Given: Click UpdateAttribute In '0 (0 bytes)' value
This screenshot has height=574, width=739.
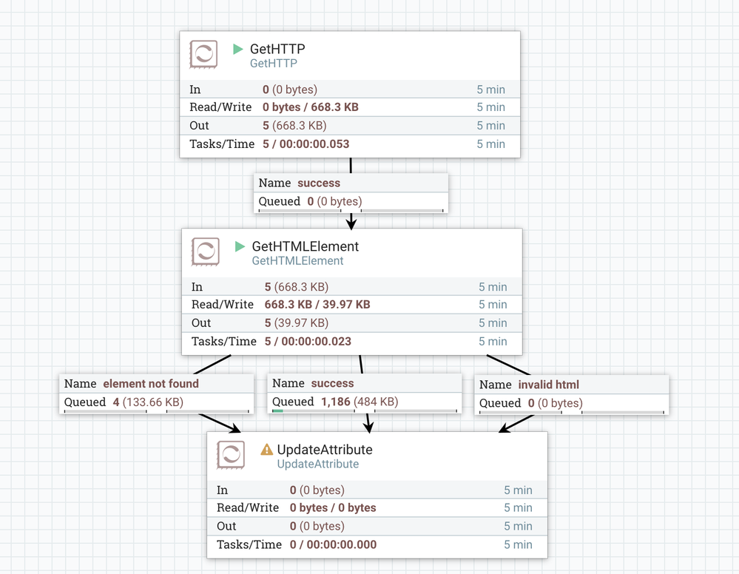Looking at the screenshot, I should click(x=317, y=490).
